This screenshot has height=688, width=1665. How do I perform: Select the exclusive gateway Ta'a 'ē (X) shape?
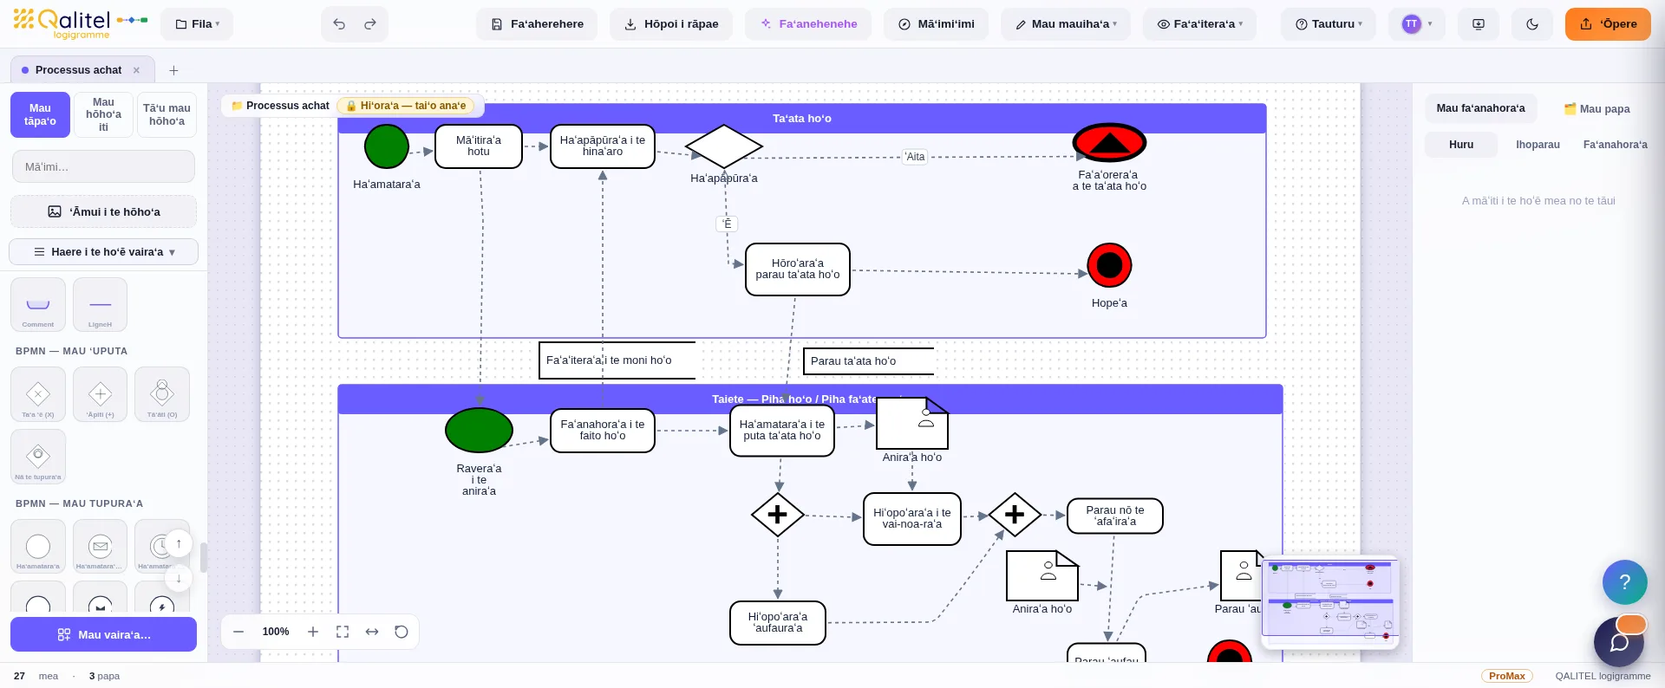pyautogui.click(x=38, y=394)
